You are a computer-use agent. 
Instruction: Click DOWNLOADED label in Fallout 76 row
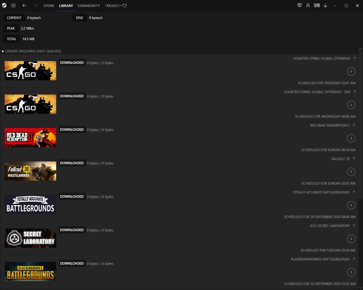pos(72,163)
